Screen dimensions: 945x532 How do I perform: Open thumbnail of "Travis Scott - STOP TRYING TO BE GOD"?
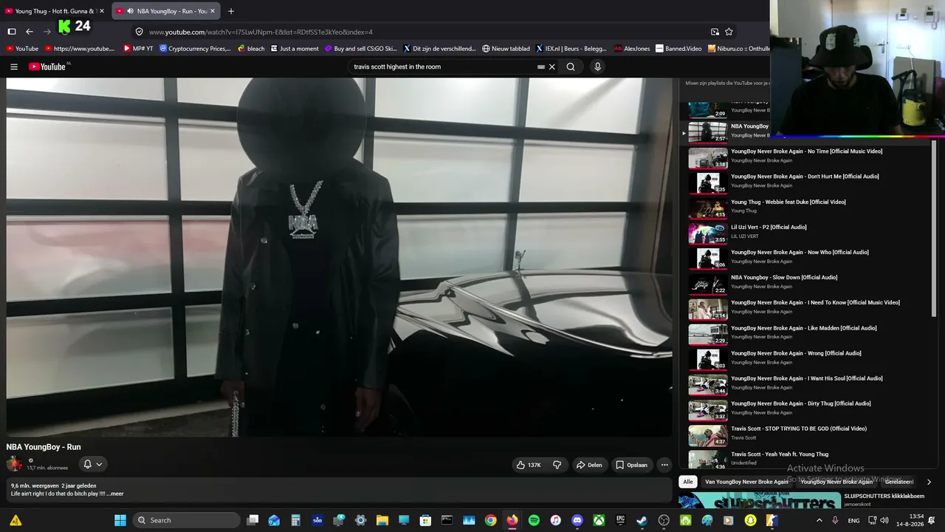(x=708, y=434)
